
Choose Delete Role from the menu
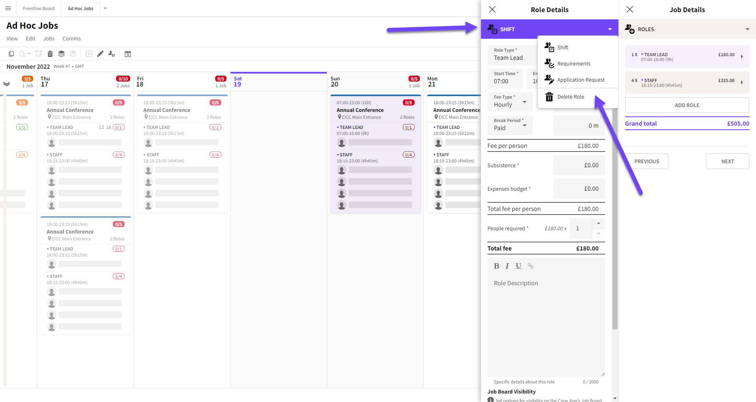(570, 97)
